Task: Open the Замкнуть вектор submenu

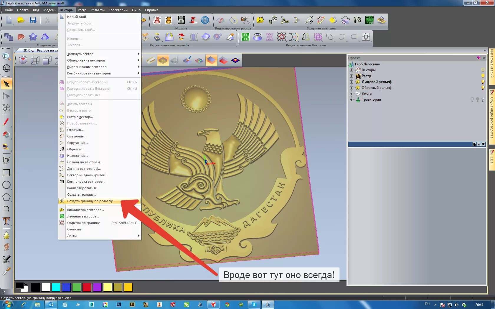Action: (100, 54)
